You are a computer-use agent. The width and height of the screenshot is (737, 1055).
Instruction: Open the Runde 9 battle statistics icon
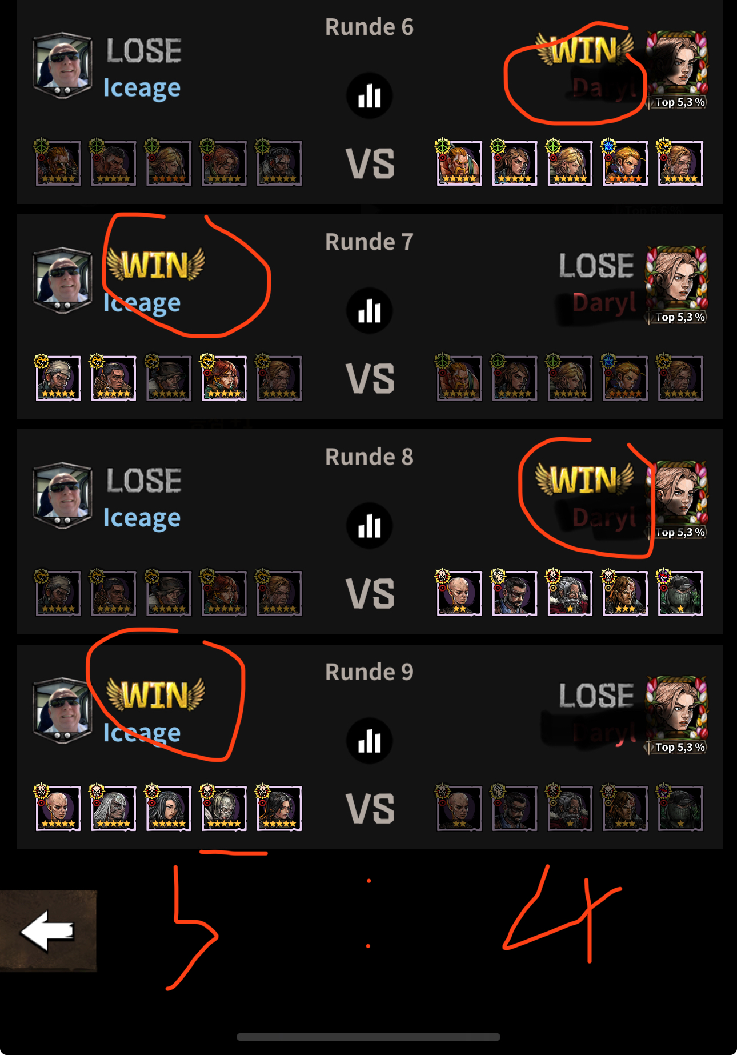point(369,740)
